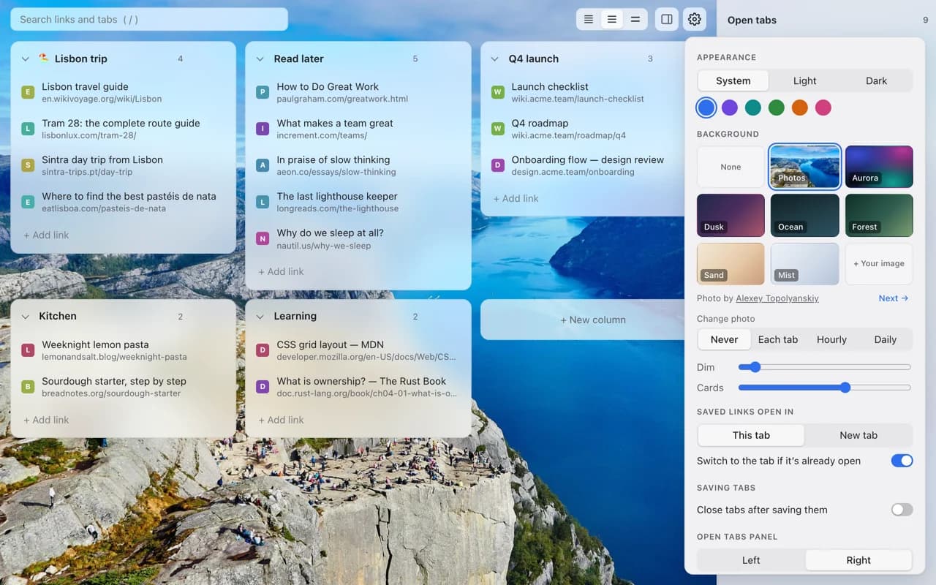Click the search links and tabs field
This screenshot has width=936, height=585.
pos(149,19)
